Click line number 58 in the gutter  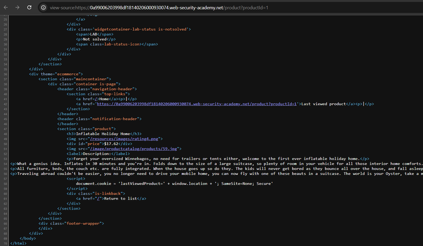6,184
